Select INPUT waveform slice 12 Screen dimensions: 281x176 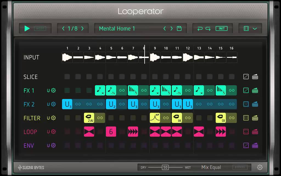tap(188, 57)
